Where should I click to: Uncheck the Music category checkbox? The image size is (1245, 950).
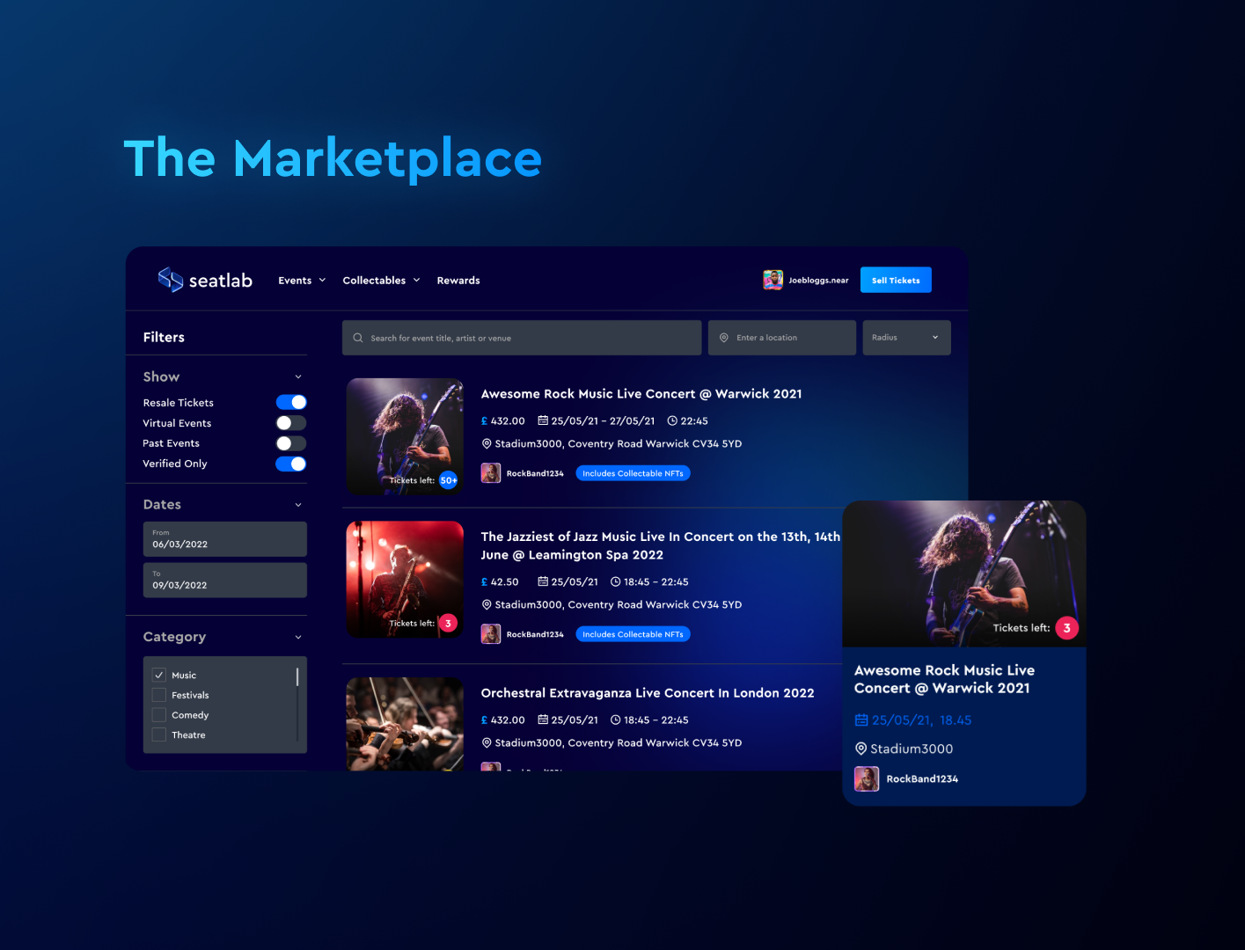[158, 674]
